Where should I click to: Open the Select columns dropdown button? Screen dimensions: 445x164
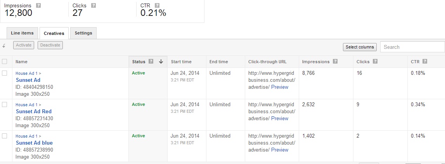[360, 47]
